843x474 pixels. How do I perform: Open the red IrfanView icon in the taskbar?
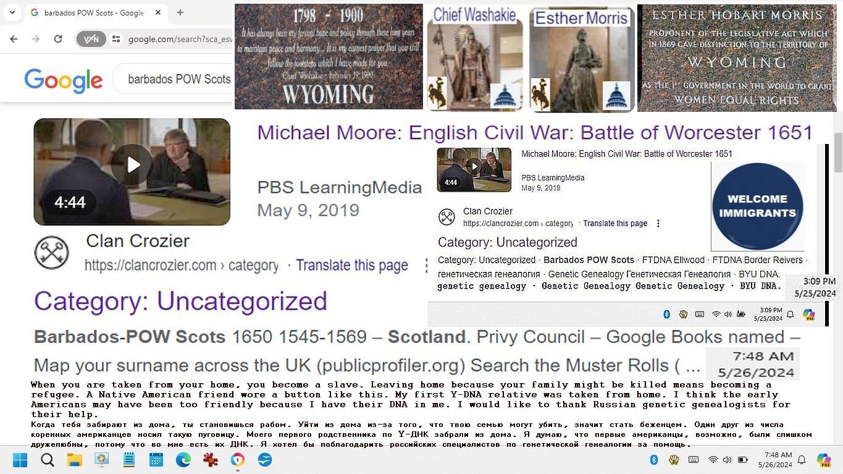[x=211, y=460]
